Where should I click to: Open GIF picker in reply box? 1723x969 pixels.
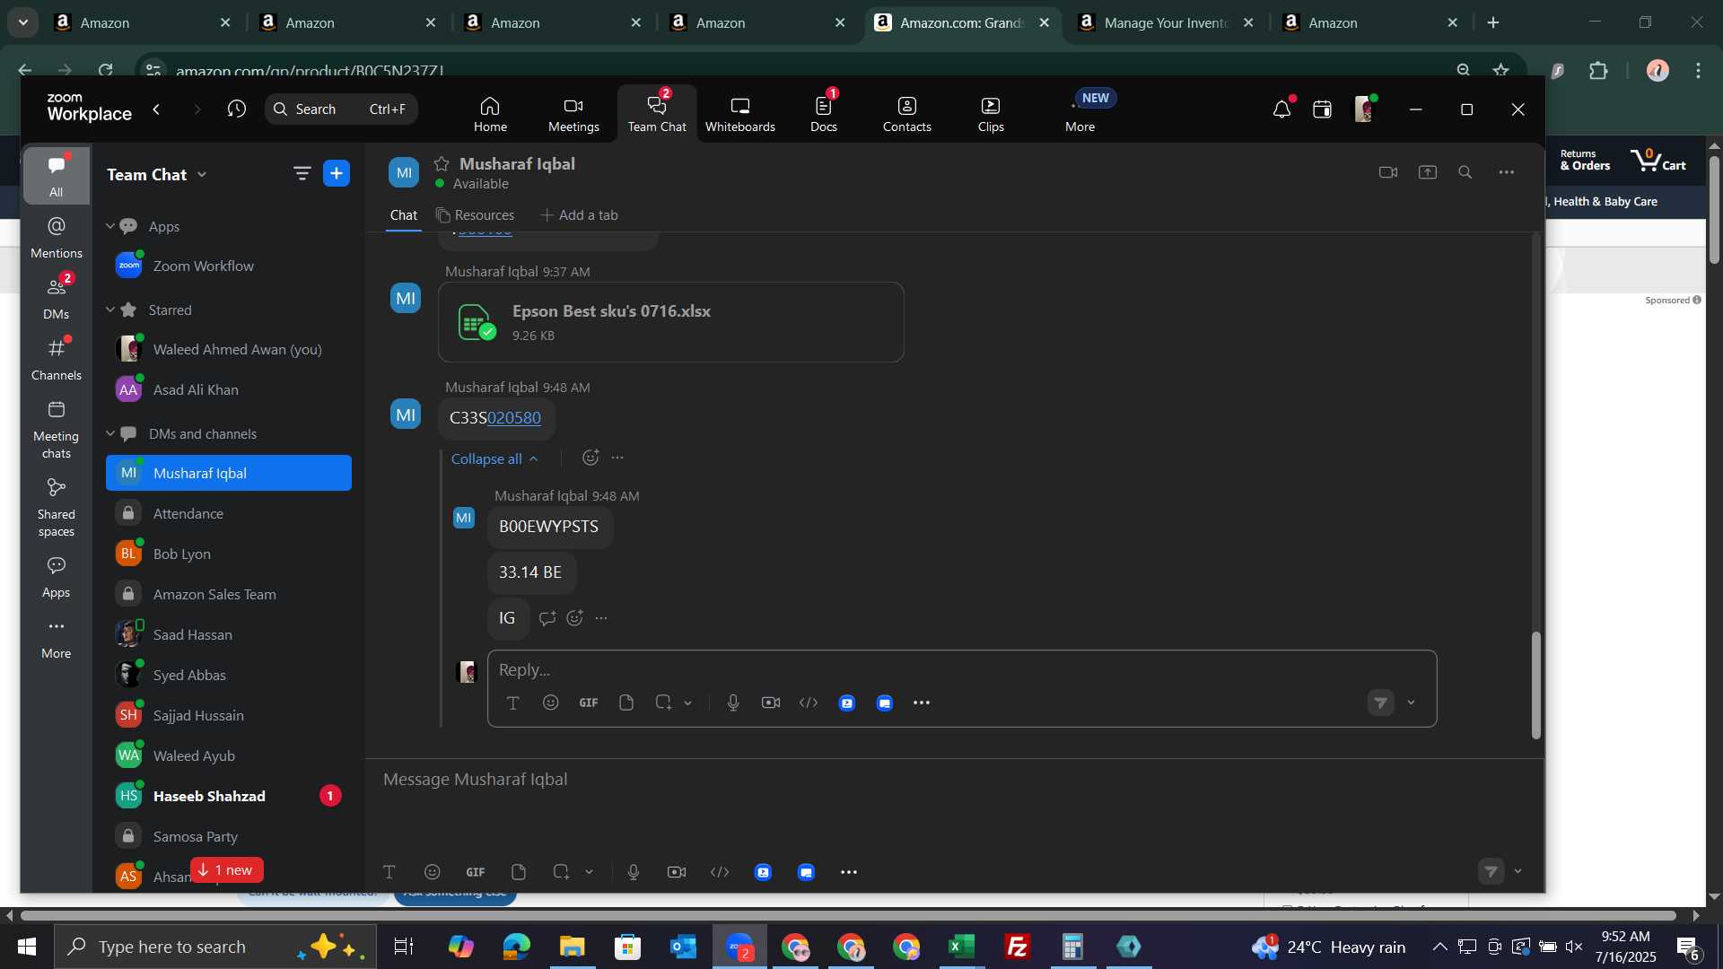[589, 703]
